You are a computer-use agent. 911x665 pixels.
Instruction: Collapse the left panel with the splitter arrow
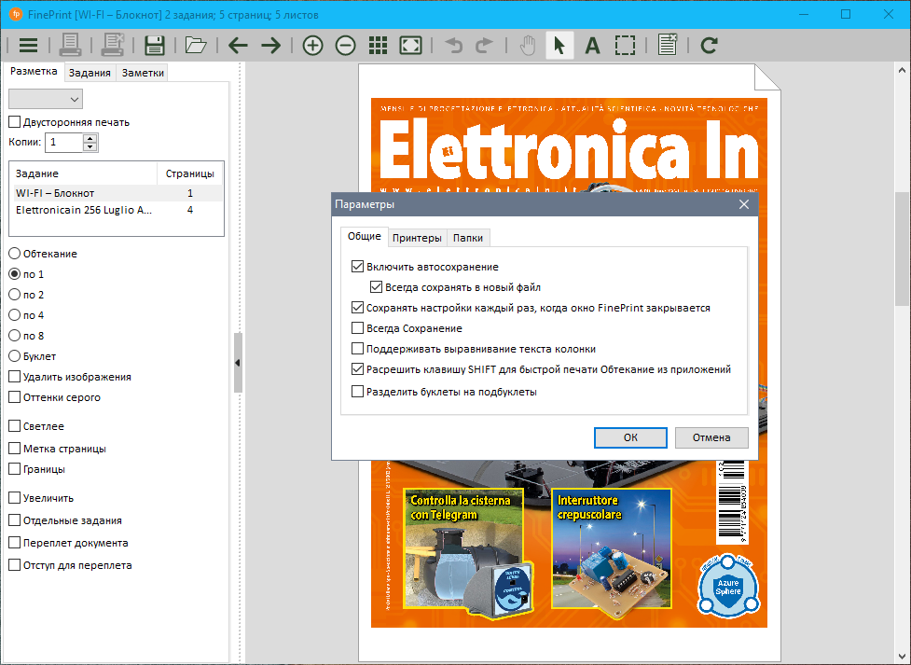(x=237, y=363)
